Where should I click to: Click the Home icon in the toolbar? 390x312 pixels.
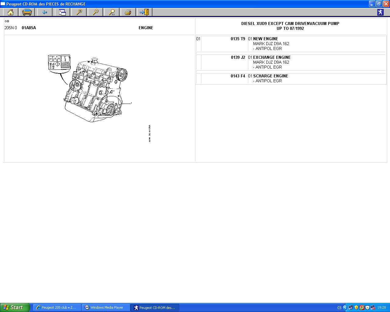click(10, 12)
